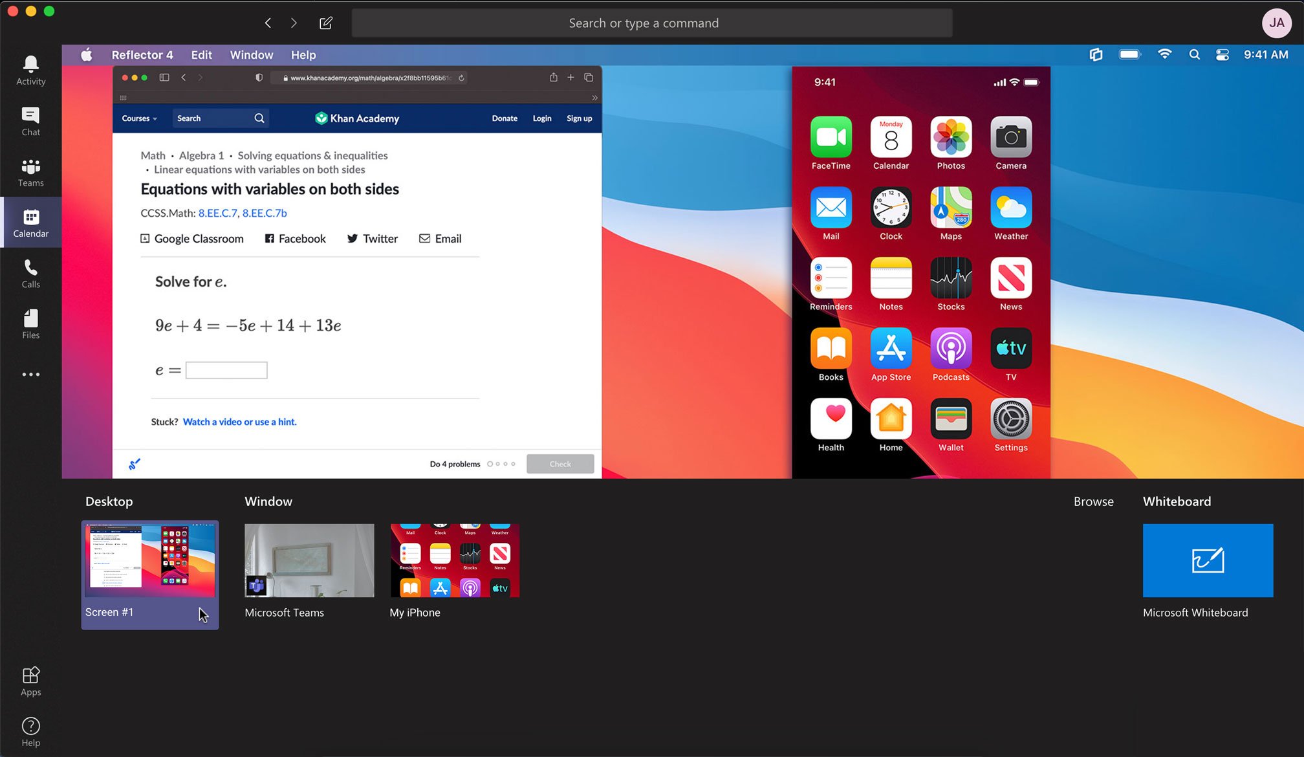
Task: Select the My iPhone window to share
Action: [455, 560]
